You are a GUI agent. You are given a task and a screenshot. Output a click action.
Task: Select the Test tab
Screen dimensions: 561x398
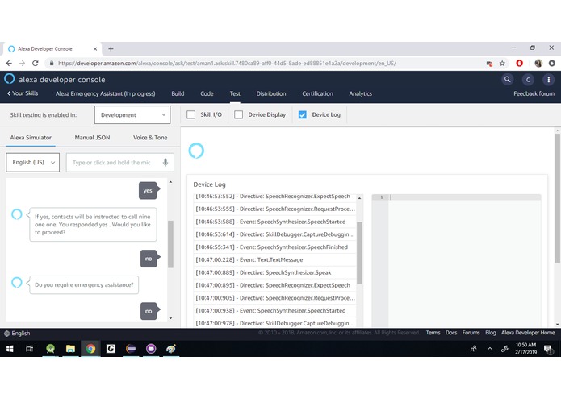235,93
